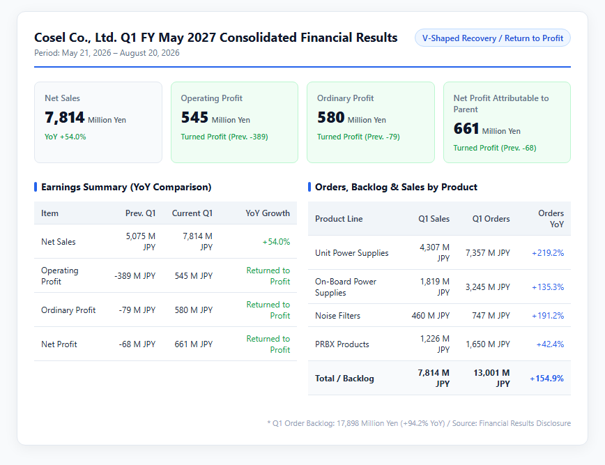Select the "5,075 M JPY" previous net sales cell
The image size is (605, 465).
pyautogui.click(x=141, y=242)
